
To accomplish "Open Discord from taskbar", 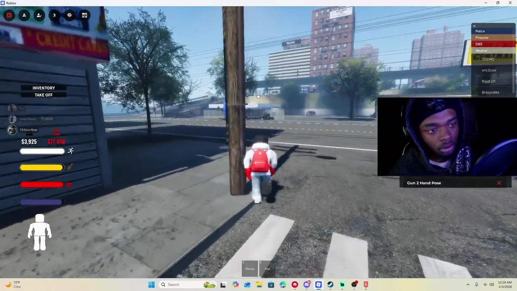I will pos(307,285).
